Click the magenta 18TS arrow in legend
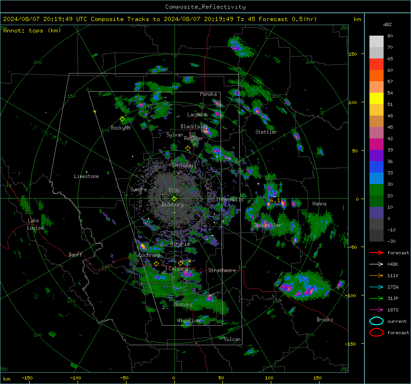Image resolution: width=411 pixels, height=384 pixels. (x=376, y=310)
